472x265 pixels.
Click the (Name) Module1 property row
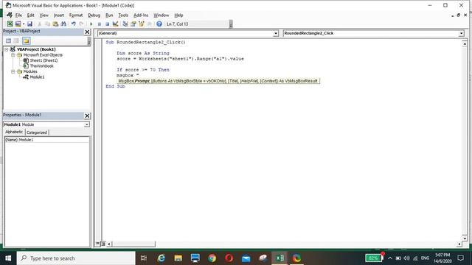point(47,140)
